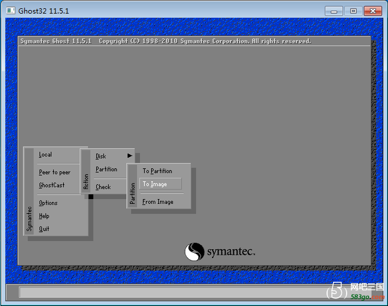The width and height of the screenshot is (388, 306).
Task: Close the Ghost32 window
Action: pyautogui.click(x=373, y=11)
